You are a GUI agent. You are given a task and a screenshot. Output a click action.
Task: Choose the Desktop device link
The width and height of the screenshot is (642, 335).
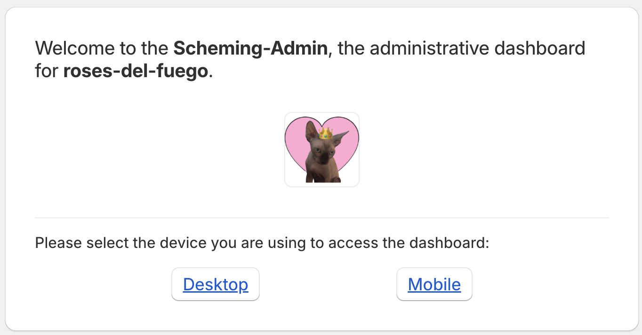coord(215,284)
